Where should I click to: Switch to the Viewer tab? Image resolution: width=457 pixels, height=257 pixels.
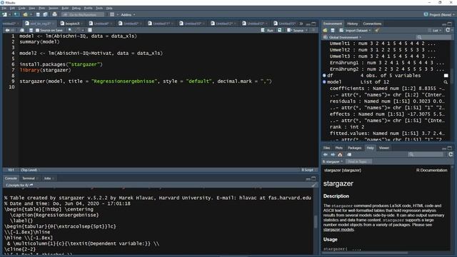(384, 148)
